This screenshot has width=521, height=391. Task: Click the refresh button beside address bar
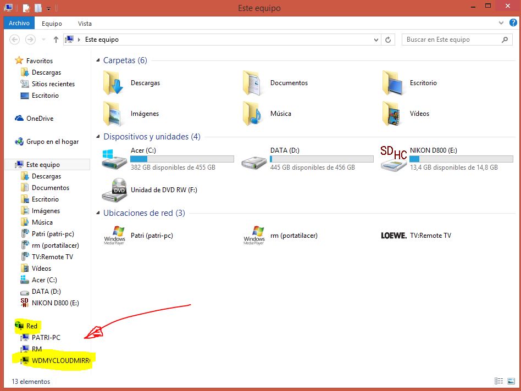tap(388, 40)
